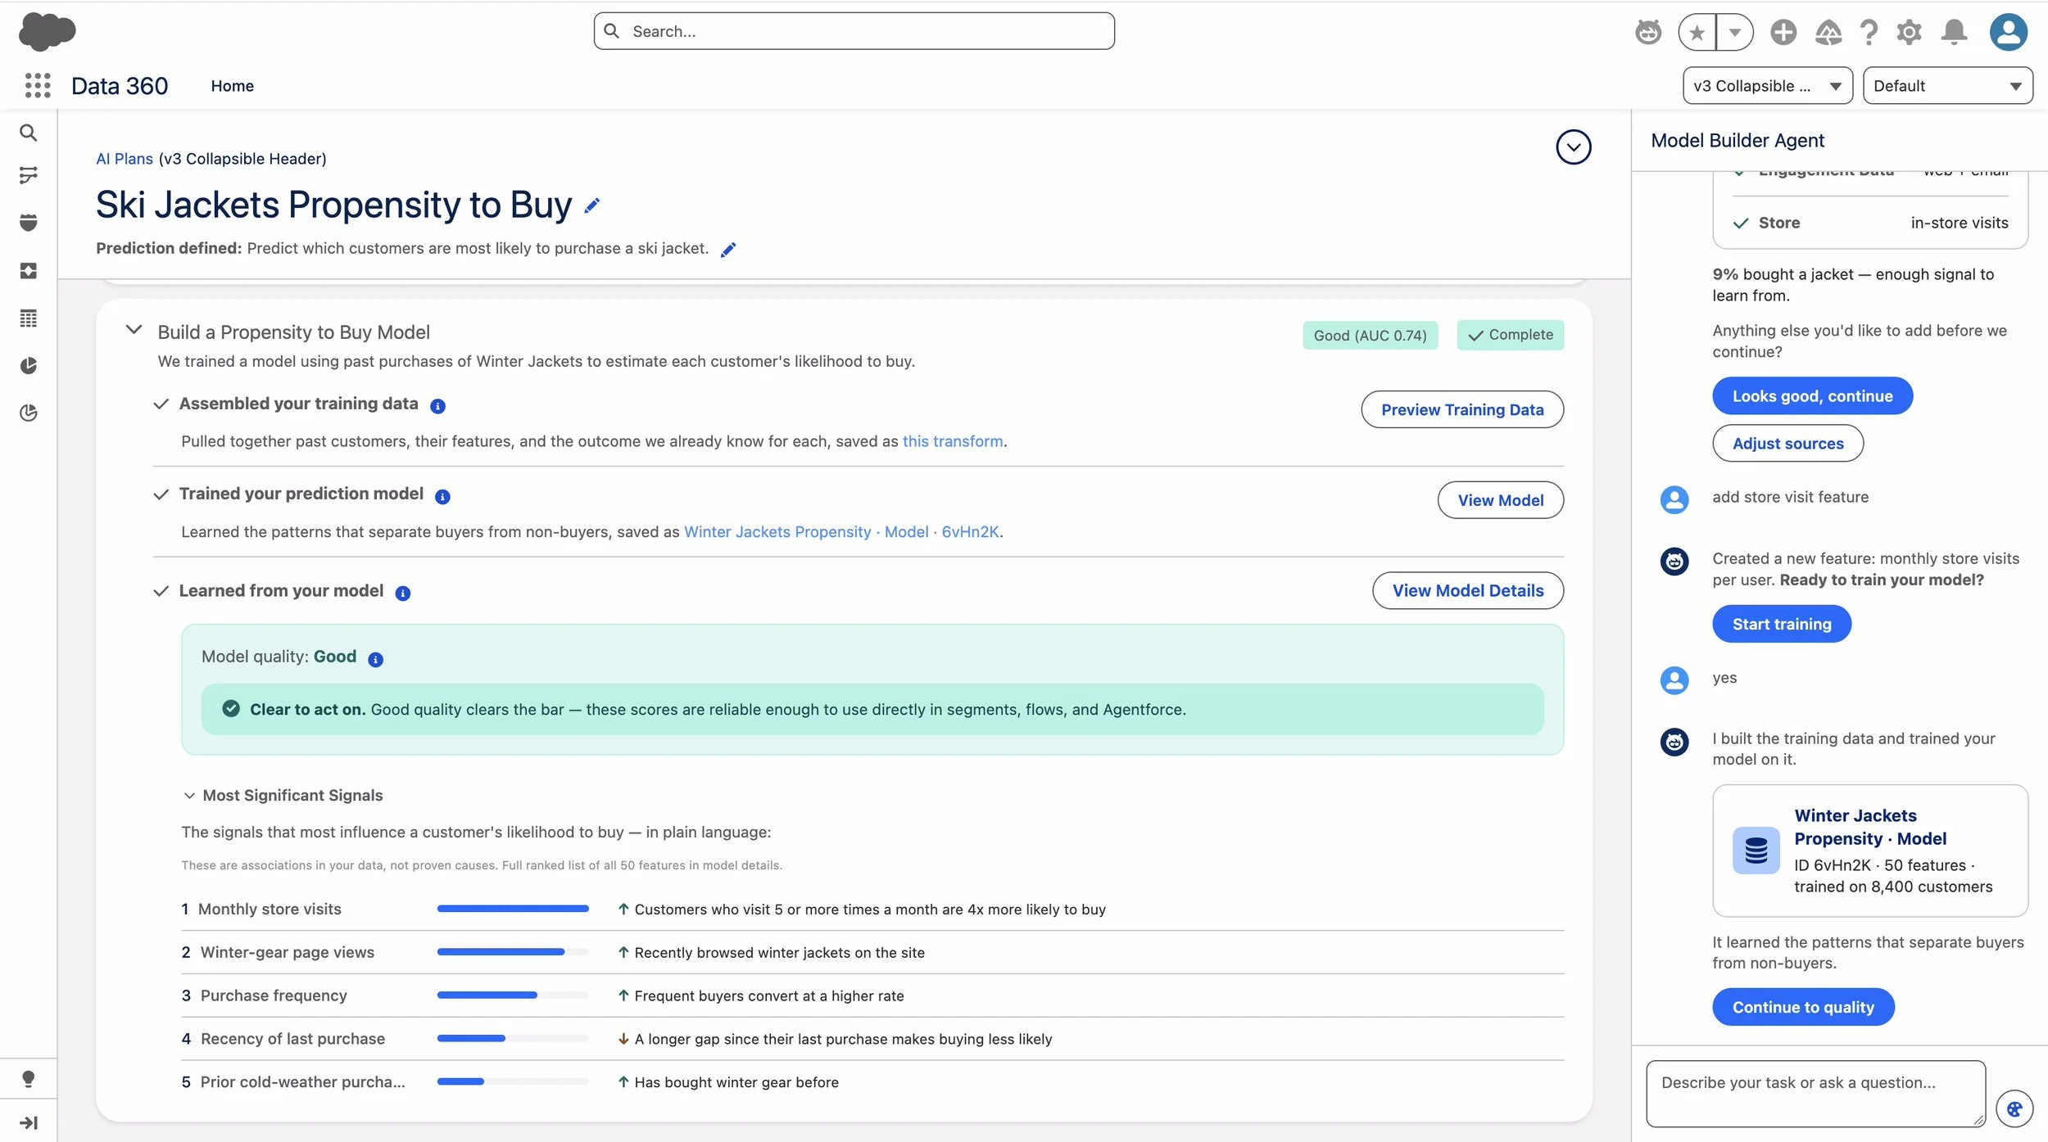
Task: Click the View Model button
Action: pyautogui.click(x=1500, y=500)
